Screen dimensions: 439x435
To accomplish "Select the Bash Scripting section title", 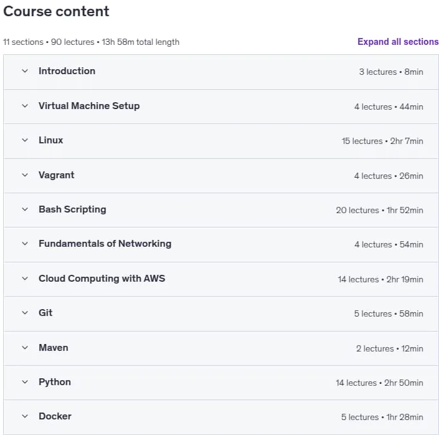I will [x=72, y=209].
